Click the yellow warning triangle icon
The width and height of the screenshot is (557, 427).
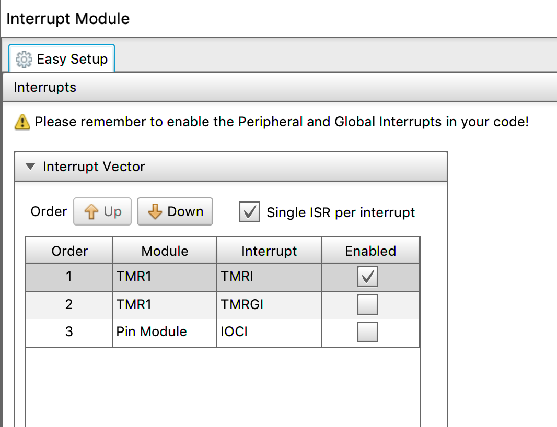tap(22, 123)
